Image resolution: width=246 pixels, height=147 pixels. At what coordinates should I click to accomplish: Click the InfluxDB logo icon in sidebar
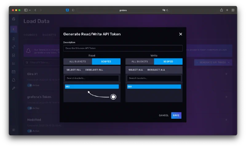[x=14, y=19]
